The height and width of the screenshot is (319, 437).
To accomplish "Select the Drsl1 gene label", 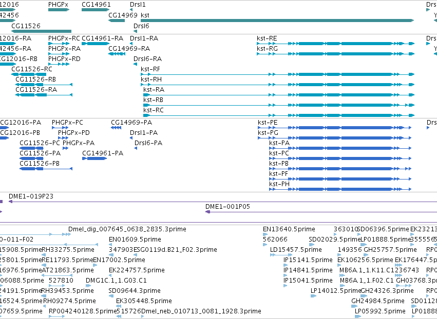I will pos(138,5).
